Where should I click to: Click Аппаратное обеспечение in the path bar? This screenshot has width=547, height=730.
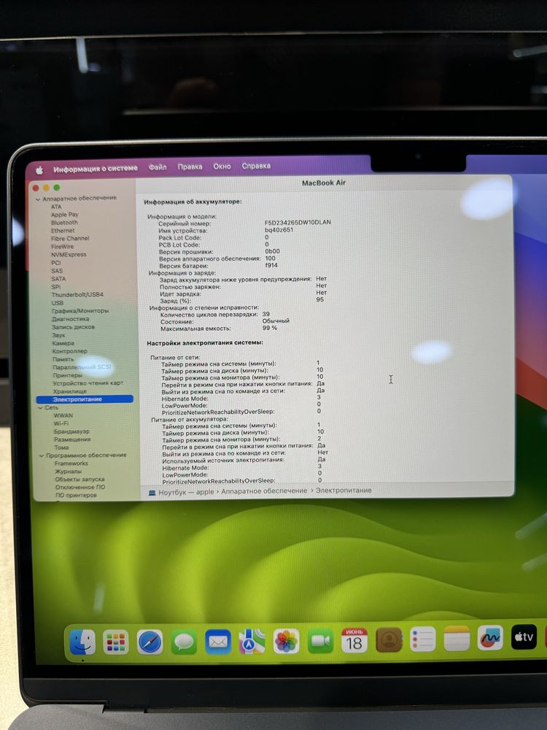coord(264,491)
